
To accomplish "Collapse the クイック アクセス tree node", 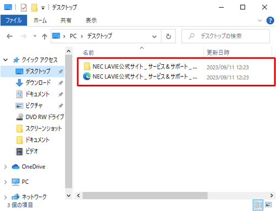I will click(6, 60).
